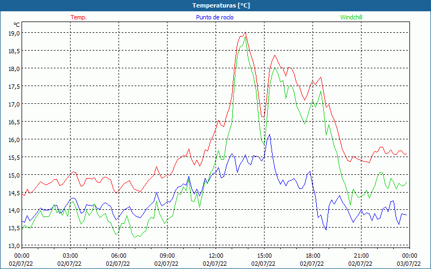Click the 15,0 y-axis value

point(14,175)
